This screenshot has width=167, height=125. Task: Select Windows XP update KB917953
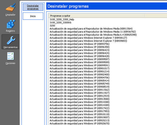pos(80,111)
